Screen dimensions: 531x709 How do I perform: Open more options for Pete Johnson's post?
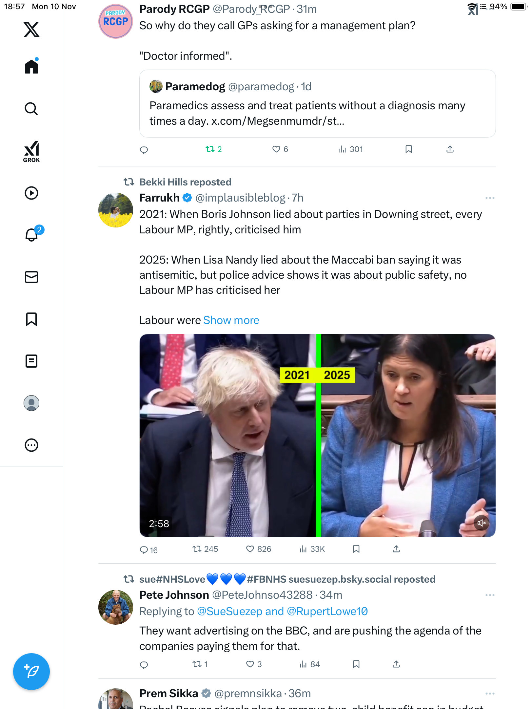[x=490, y=595]
